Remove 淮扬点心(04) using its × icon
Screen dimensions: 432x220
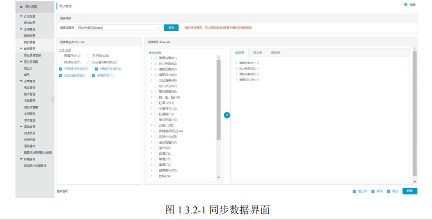click(x=258, y=79)
